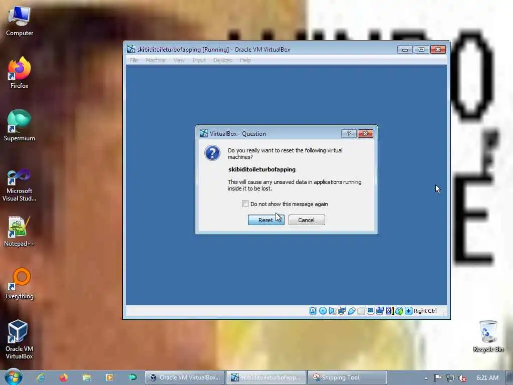Switch to skibiditoileturbofapp... VM taskbar button
Screen dimensions: 513x385
click(266, 377)
